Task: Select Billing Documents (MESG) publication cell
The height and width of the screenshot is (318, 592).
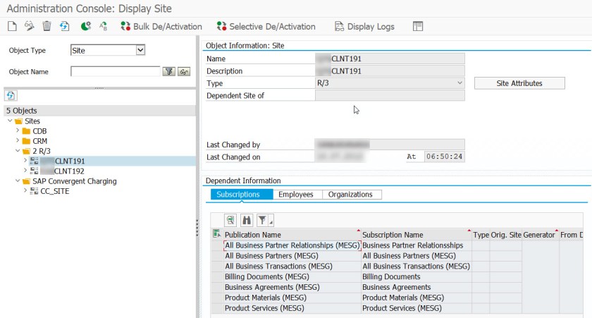Action: [x=292, y=277]
